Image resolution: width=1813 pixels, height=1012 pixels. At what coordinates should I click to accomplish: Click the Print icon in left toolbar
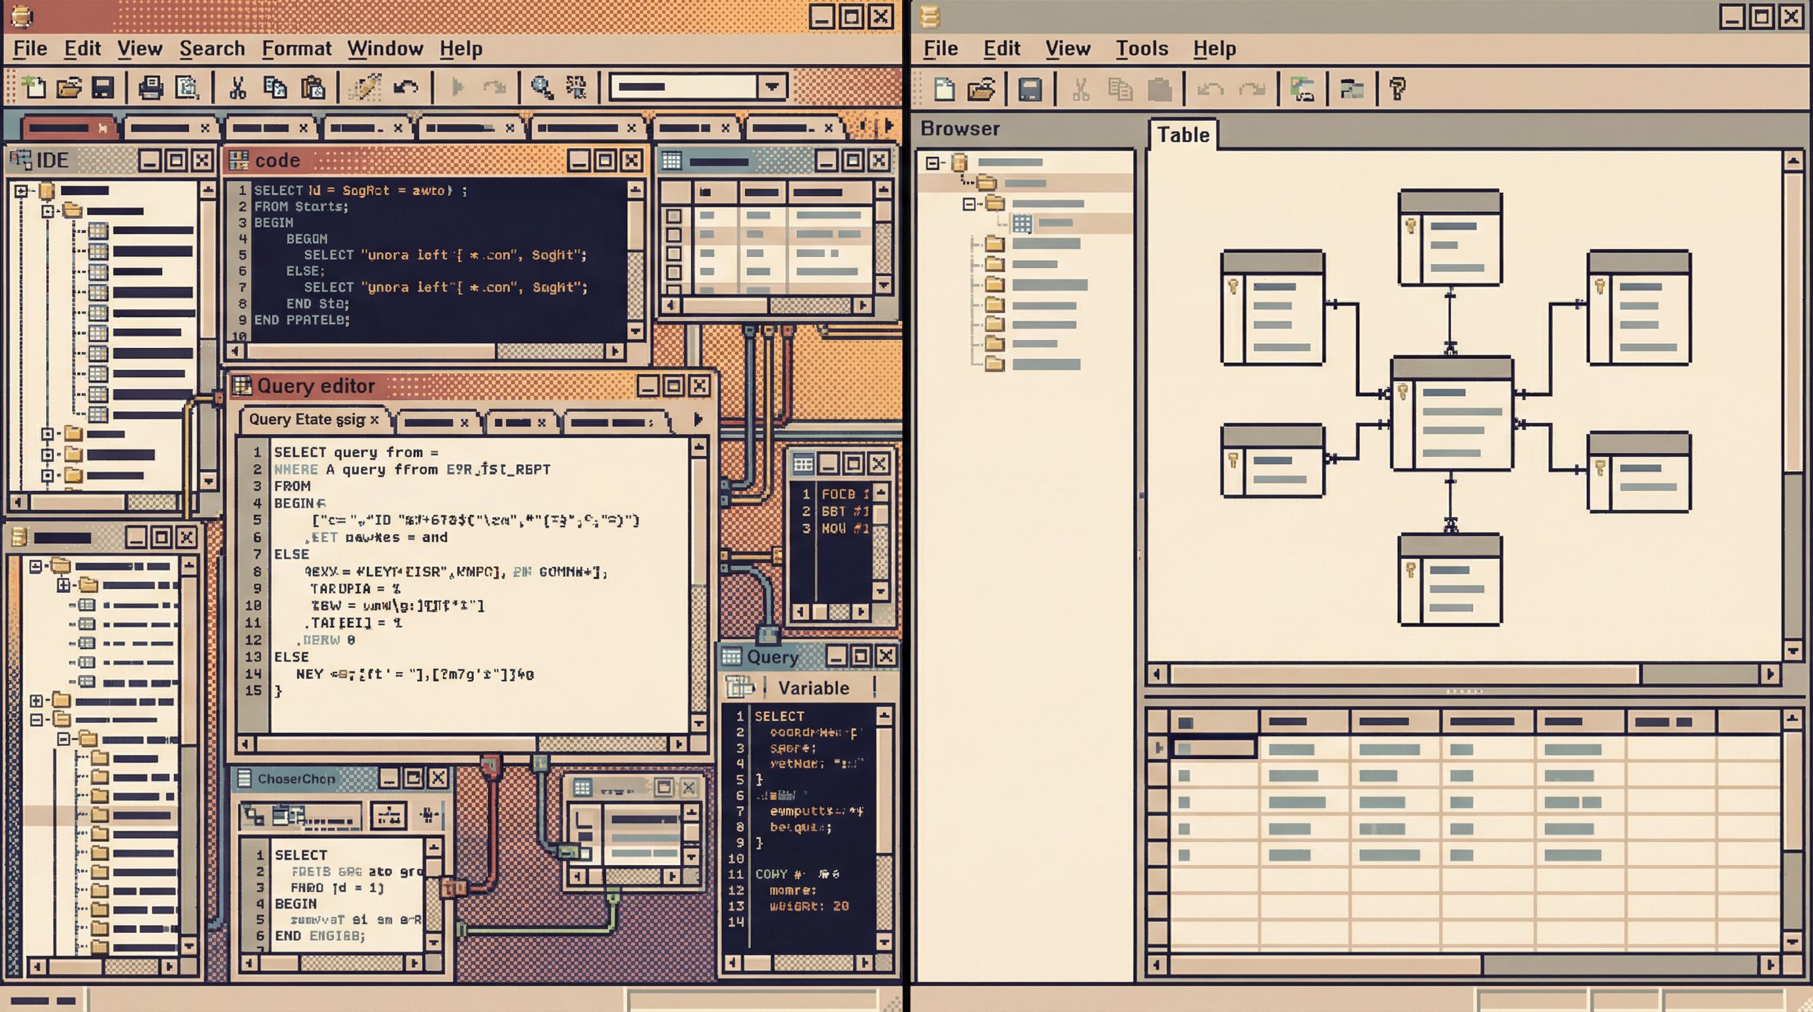pyautogui.click(x=150, y=87)
